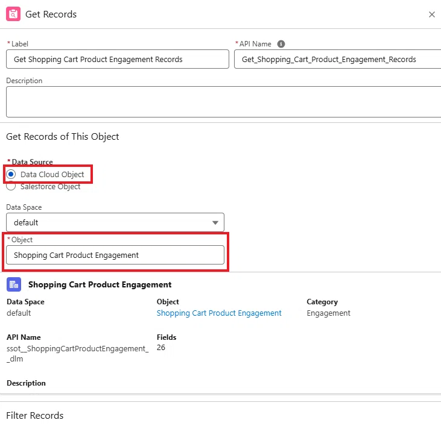Click the API name 'ssot__ShoppingCartProductEngagement__dlm' text
The height and width of the screenshot is (429, 441).
coord(77,354)
